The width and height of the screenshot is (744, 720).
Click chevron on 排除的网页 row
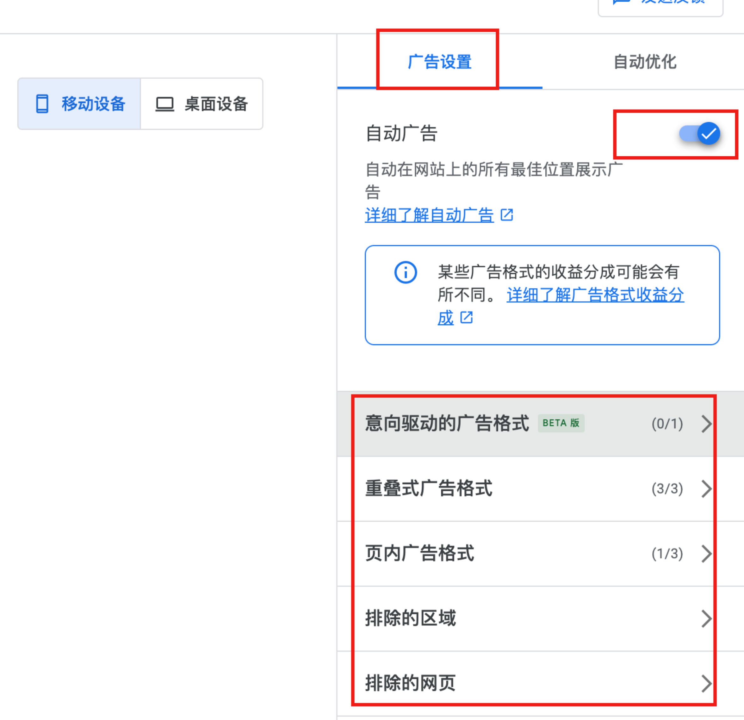706,684
